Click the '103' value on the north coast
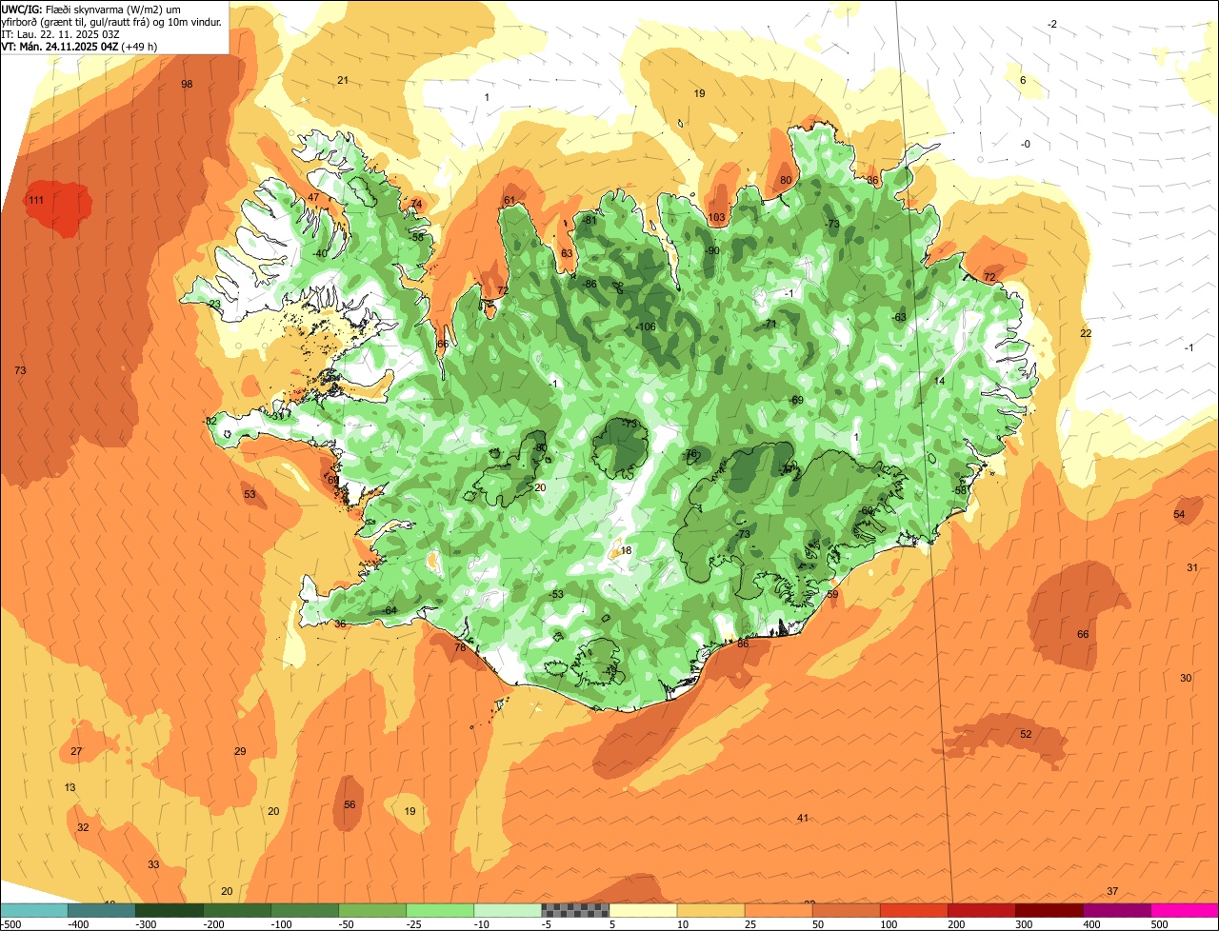This screenshot has width=1219, height=931. tap(717, 217)
